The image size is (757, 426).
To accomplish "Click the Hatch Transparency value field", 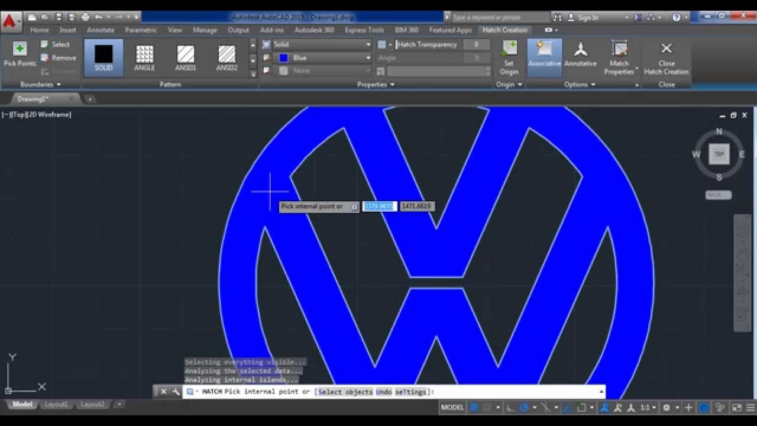I will click(x=476, y=44).
